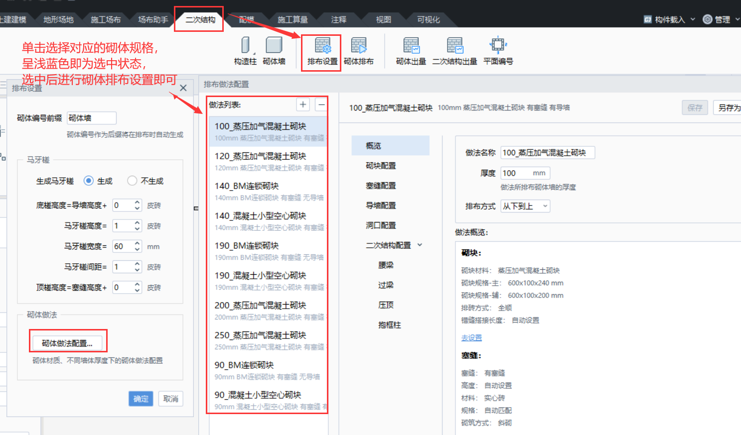The image size is (741, 435).
Task: Select 190_BM连锁砌块 in the list
Action: coord(268,251)
